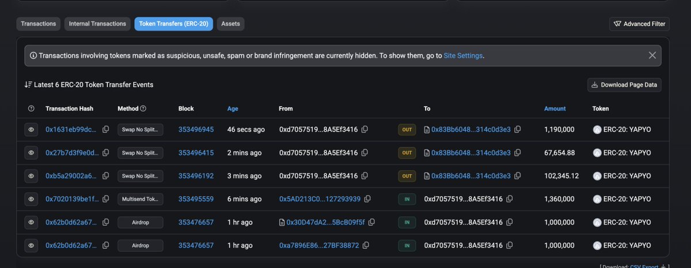Copy transaction hash 0x7020139be1f
691x268 pixels.
pyautogui.click(x=105, y=199)
